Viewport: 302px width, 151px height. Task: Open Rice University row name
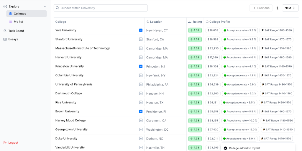point(66,102)
